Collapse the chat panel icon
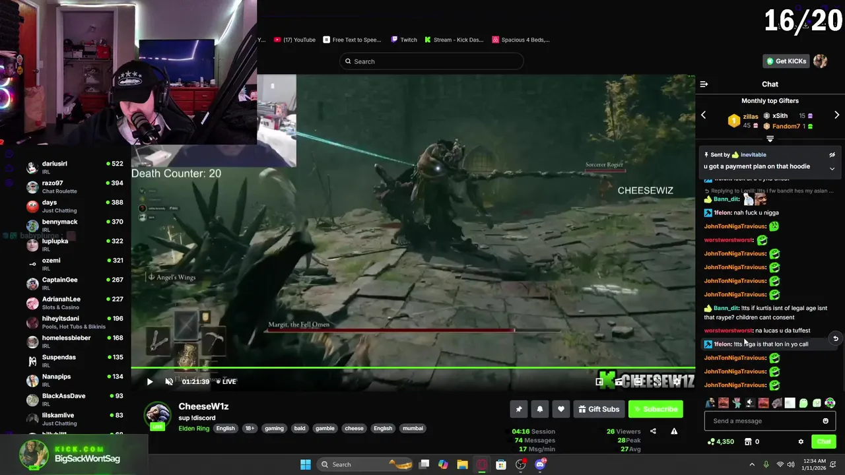The image size is (845, 475). [704, 84]
